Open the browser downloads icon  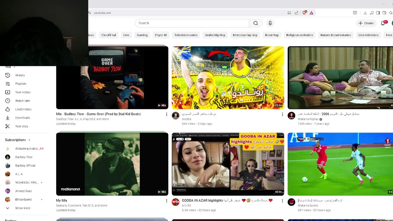tap(365, 13)
